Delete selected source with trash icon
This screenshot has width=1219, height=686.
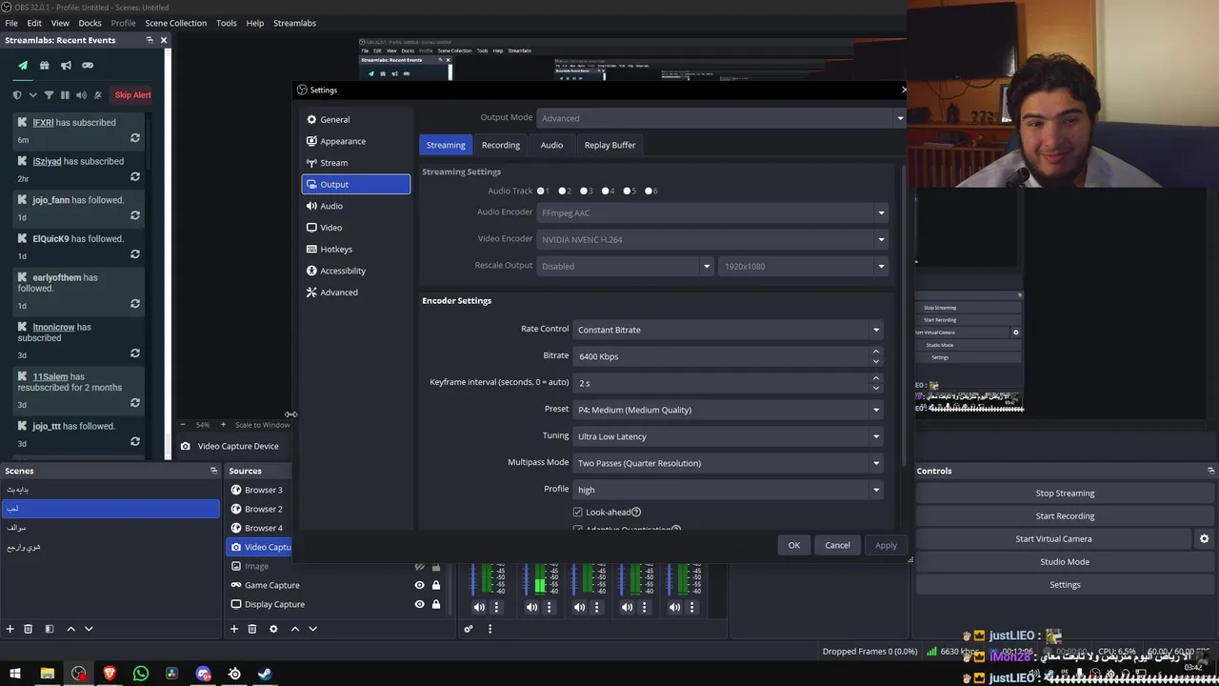point(252,629)
